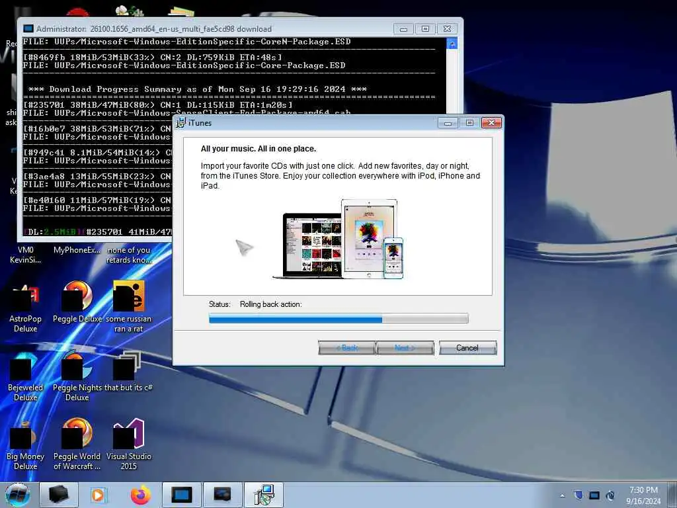Screen dimensions: 677x508
Task: Click the blue shield tray icon
Action: click(x=578, y=495)
